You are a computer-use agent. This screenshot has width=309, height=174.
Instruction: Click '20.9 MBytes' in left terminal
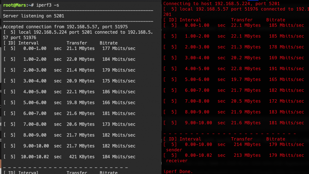(80, 81)
